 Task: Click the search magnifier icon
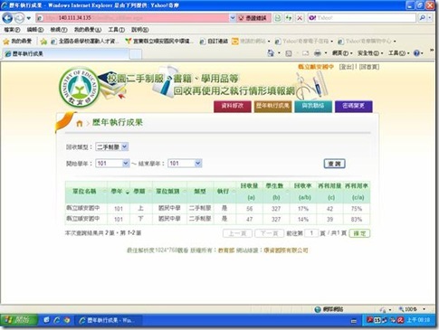pos(422,18)
